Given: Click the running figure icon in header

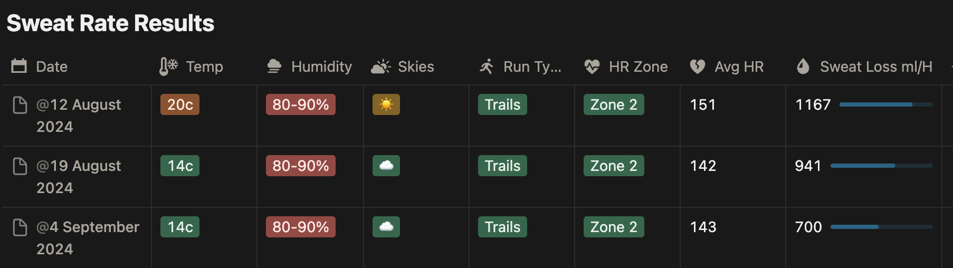Looking at the screenshot, I should (x=487, y=66).
